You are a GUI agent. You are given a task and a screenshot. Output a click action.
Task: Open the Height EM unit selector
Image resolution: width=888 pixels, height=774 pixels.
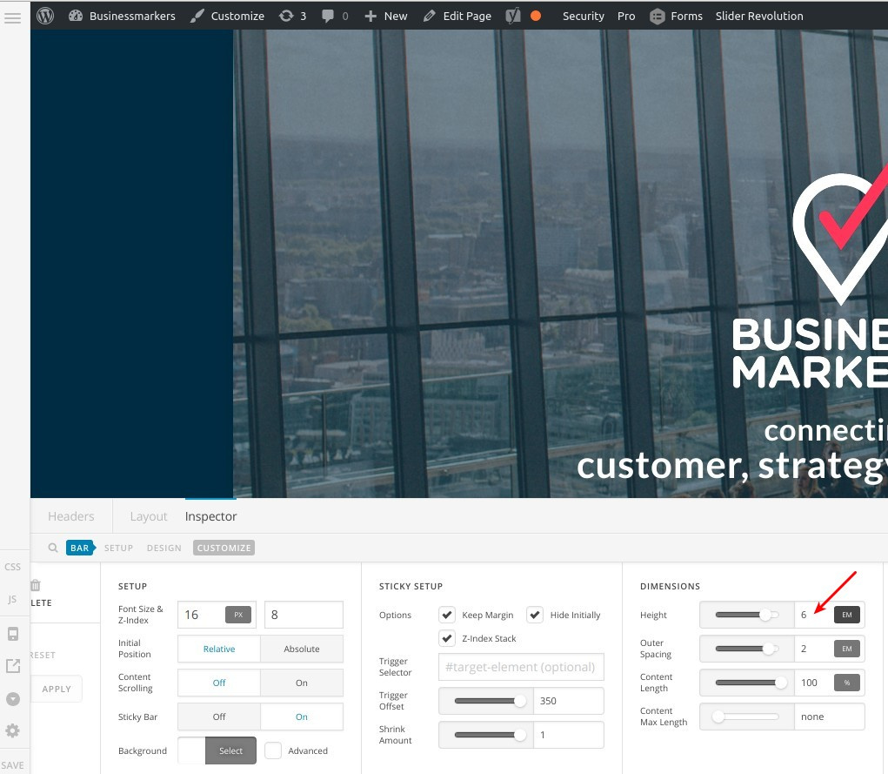(x=846, y=615)
